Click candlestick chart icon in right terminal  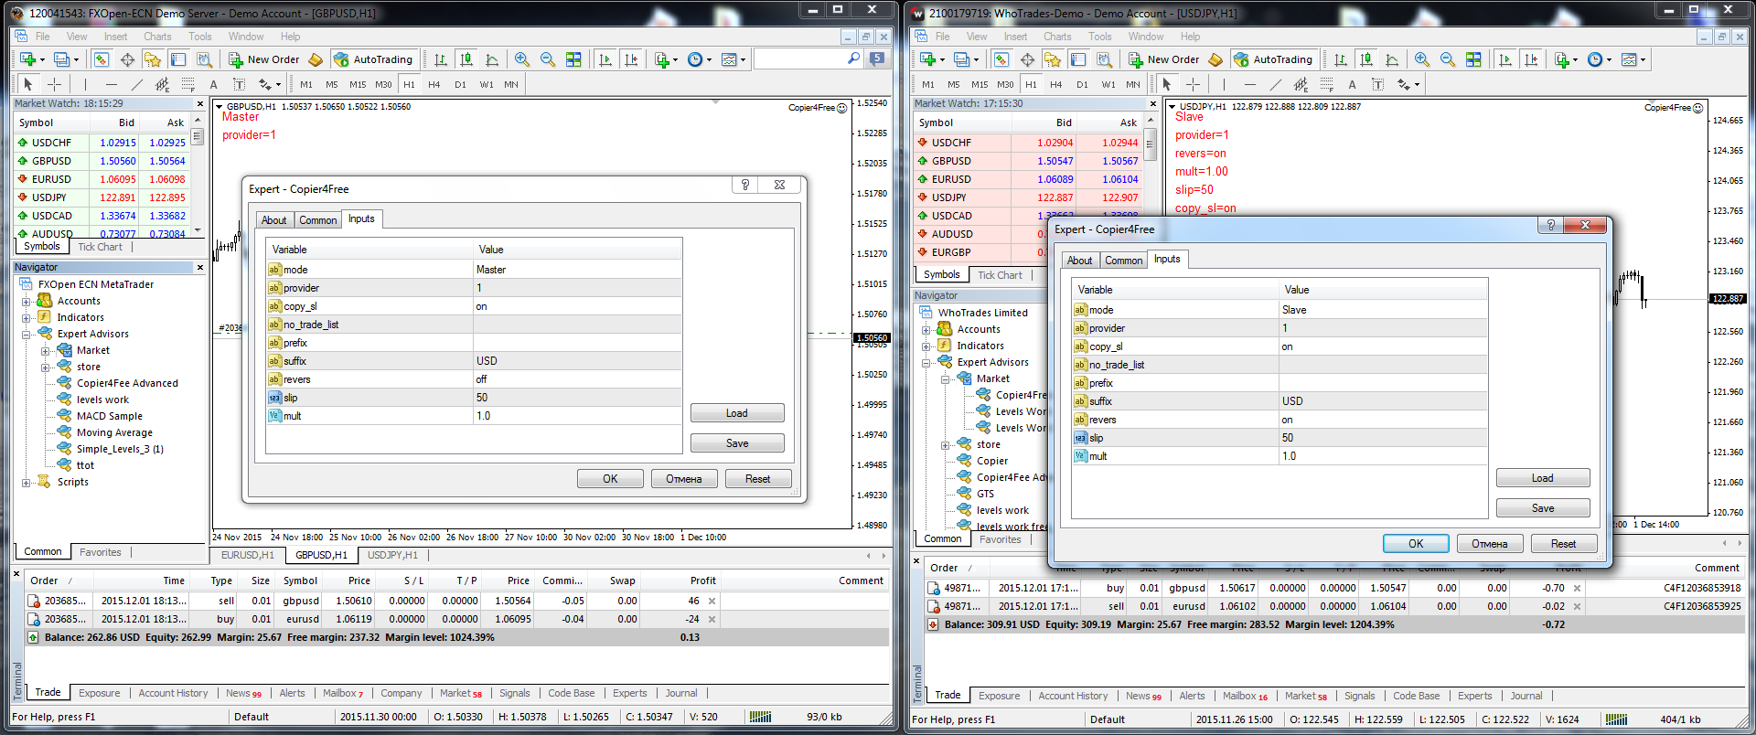click(x=1366, y=59)
